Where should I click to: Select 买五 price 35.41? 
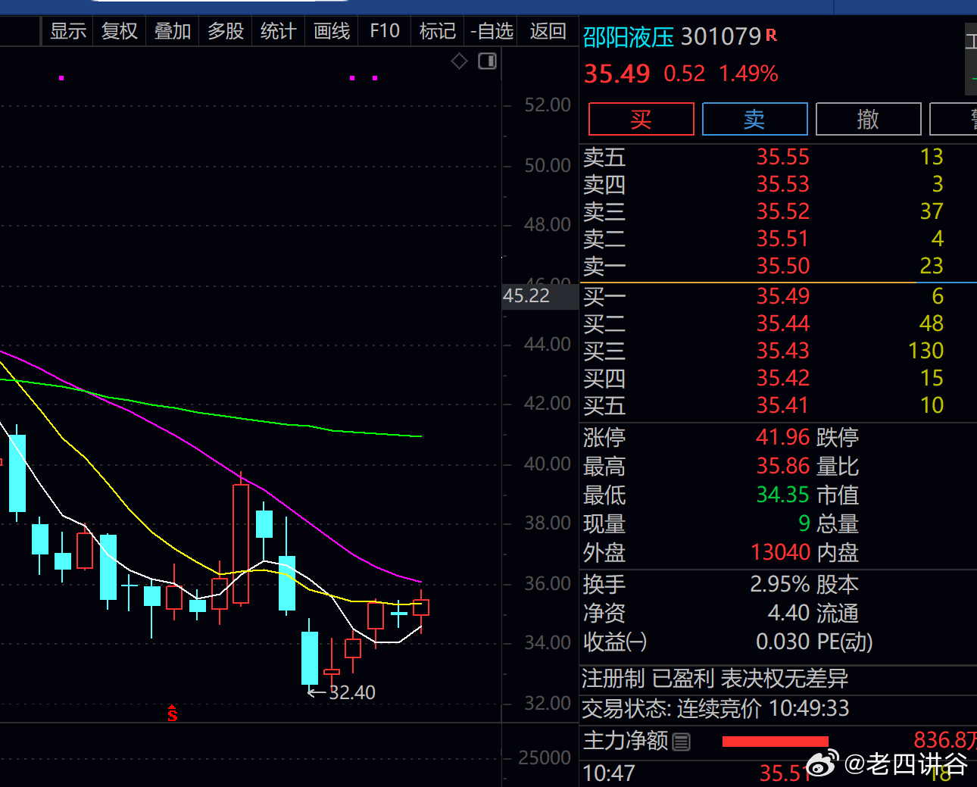(x=783, y=405)
